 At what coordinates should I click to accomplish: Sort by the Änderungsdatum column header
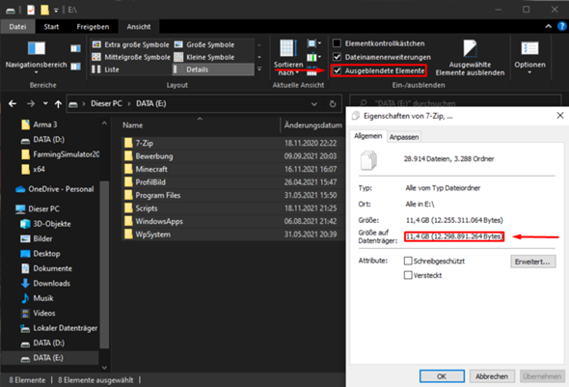point(312,125)
